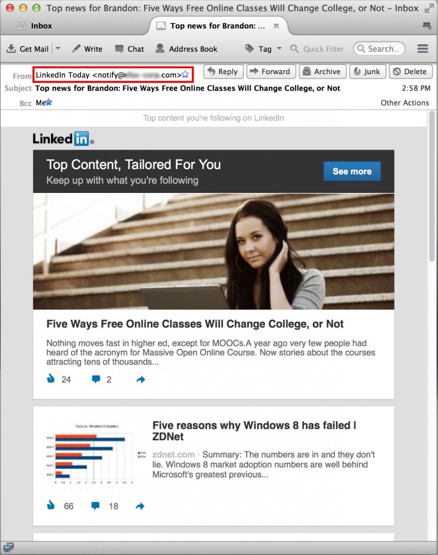Click the See more button

pos(352,171)
